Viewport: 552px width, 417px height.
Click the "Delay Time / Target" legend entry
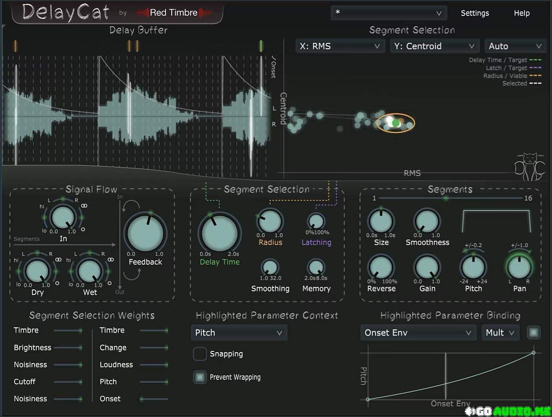tap(505, 60)
